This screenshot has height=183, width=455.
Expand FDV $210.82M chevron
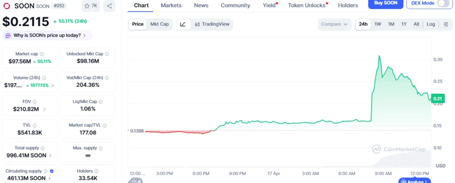pyautogui.click(x=44, y=109)
